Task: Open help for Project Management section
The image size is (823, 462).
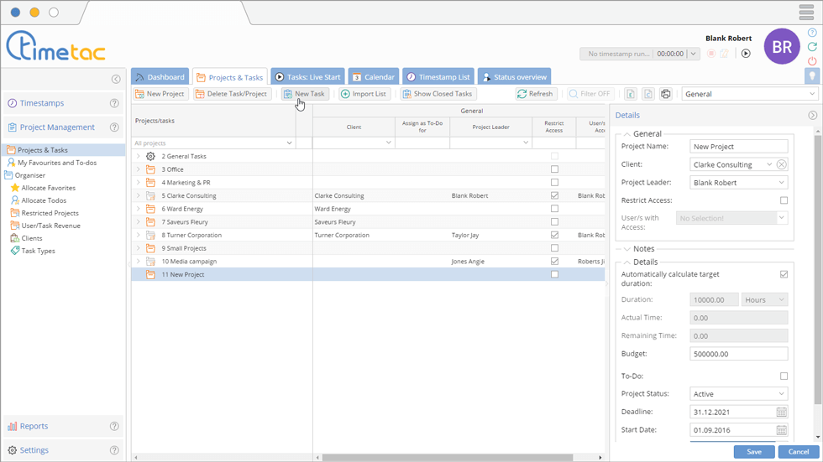Action: [x=114, y=127]
